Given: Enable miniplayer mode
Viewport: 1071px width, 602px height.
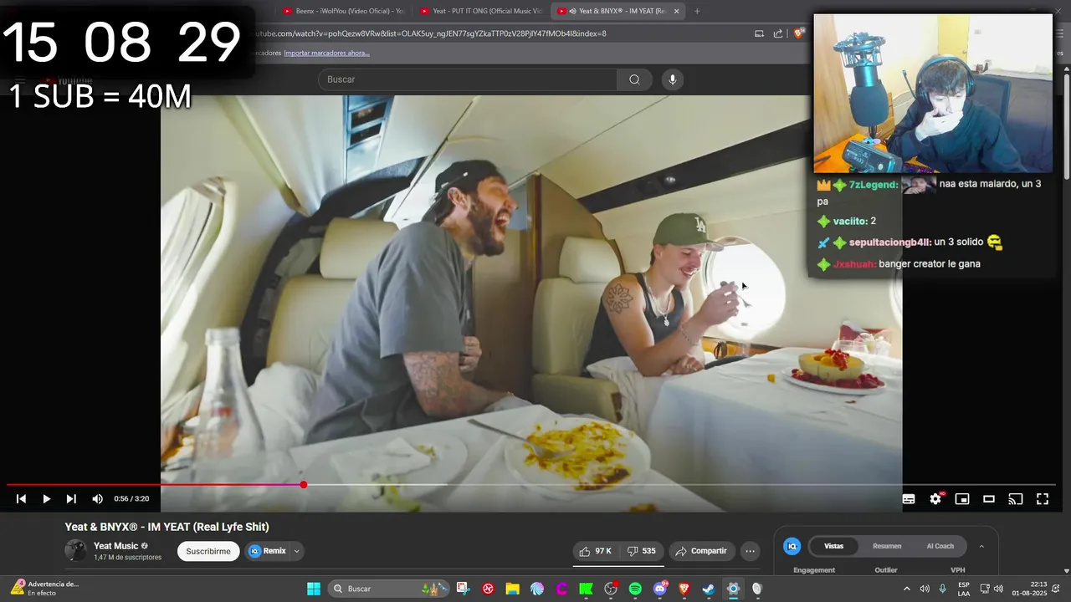Looking at the screenshot, I should pyautogui.click(x=962, y=499).
